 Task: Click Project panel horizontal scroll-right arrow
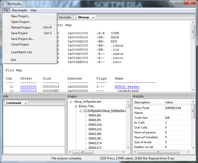[x=124, y=152]
